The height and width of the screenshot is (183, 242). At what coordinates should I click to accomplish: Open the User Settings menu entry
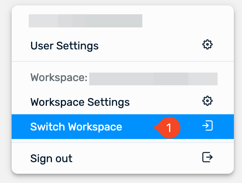click(x=64, y=46)
